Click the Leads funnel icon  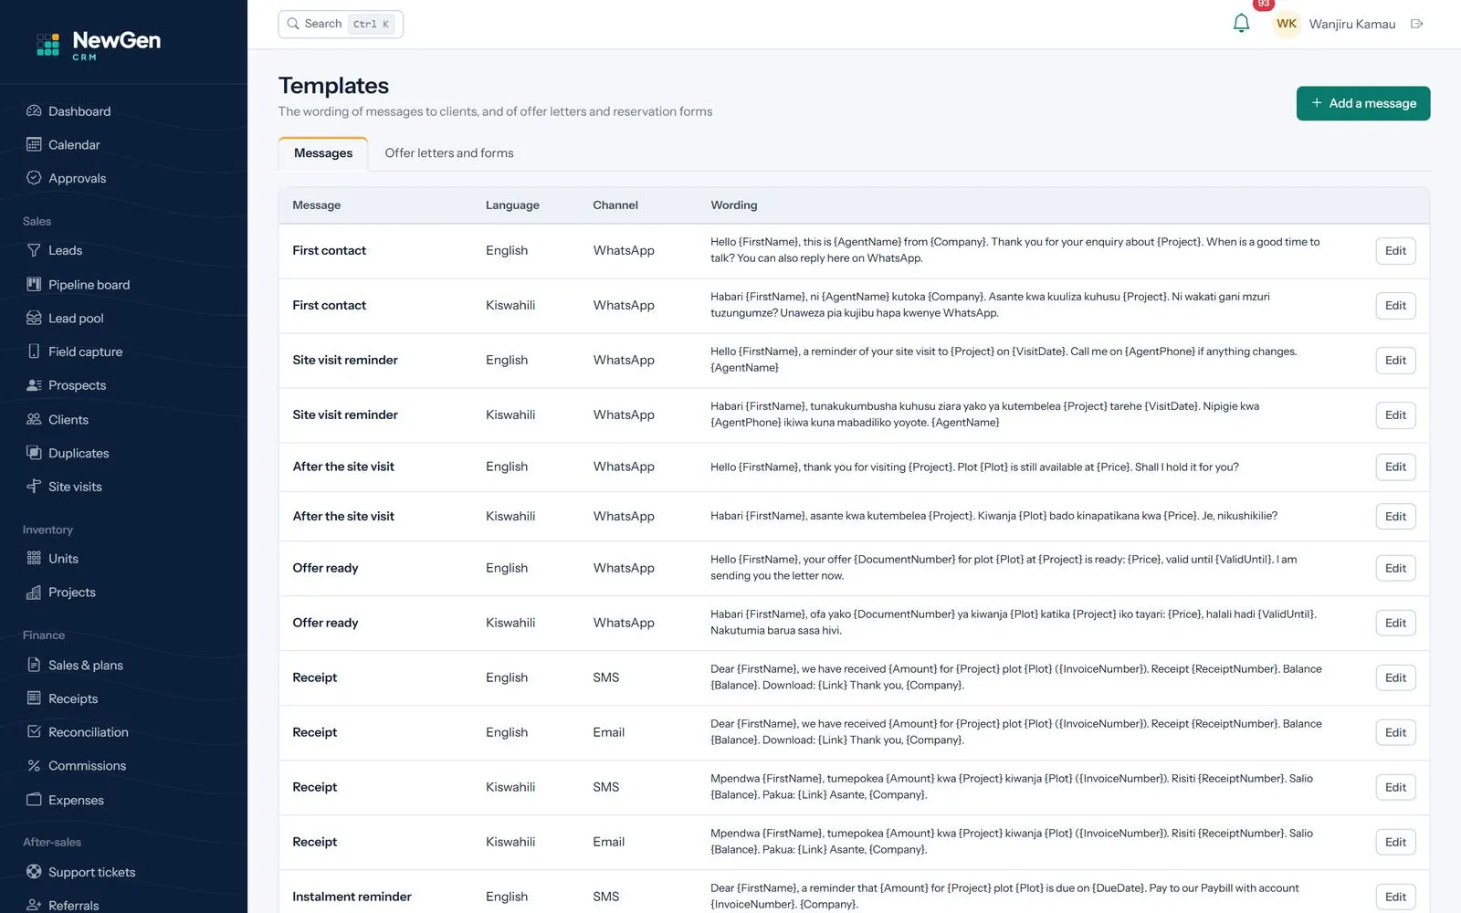34,250
